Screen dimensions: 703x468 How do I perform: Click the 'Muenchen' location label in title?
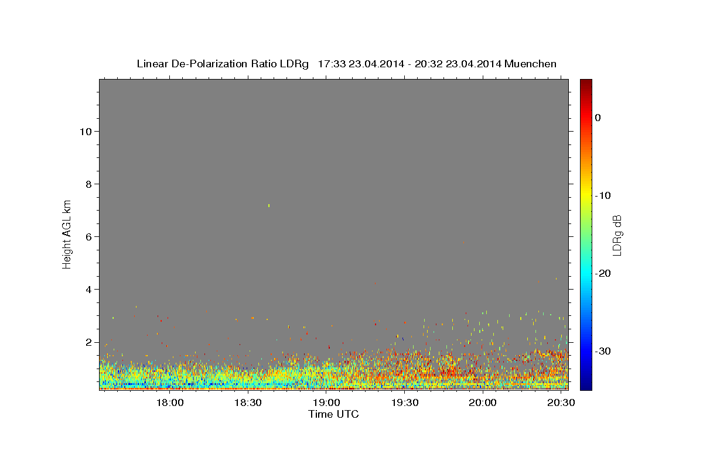click(531, 64)
